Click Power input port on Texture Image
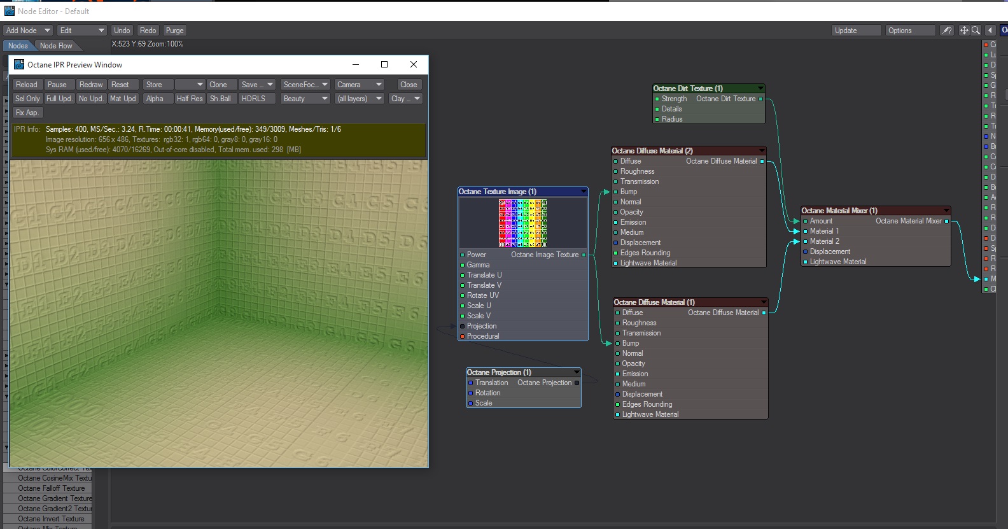 (463, 255)
